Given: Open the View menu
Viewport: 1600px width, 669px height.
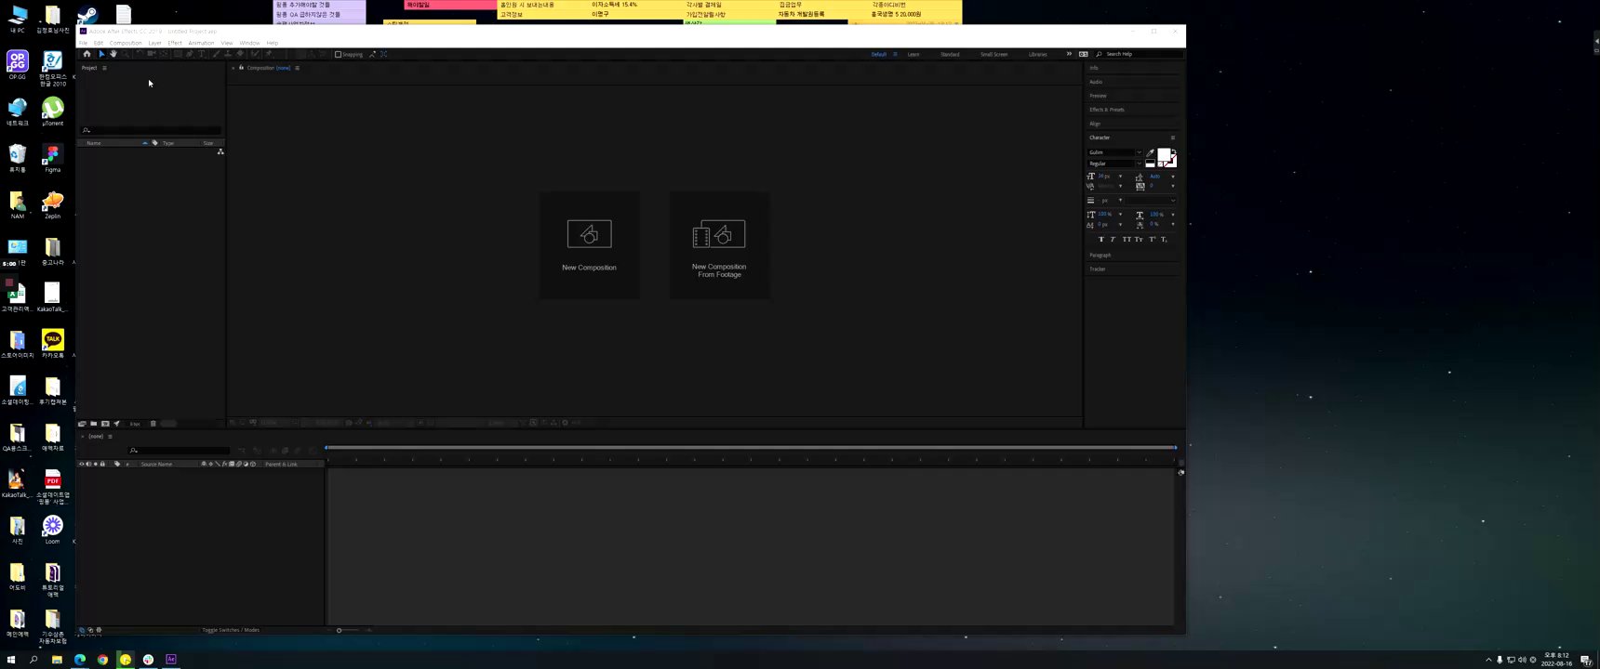Looking at the screenshot, I should [x=227, y=43].
